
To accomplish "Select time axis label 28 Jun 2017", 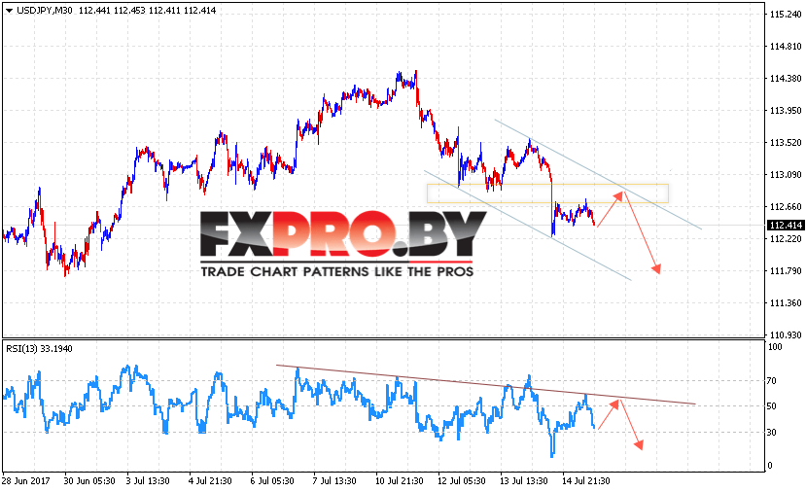I will point(25,481).
